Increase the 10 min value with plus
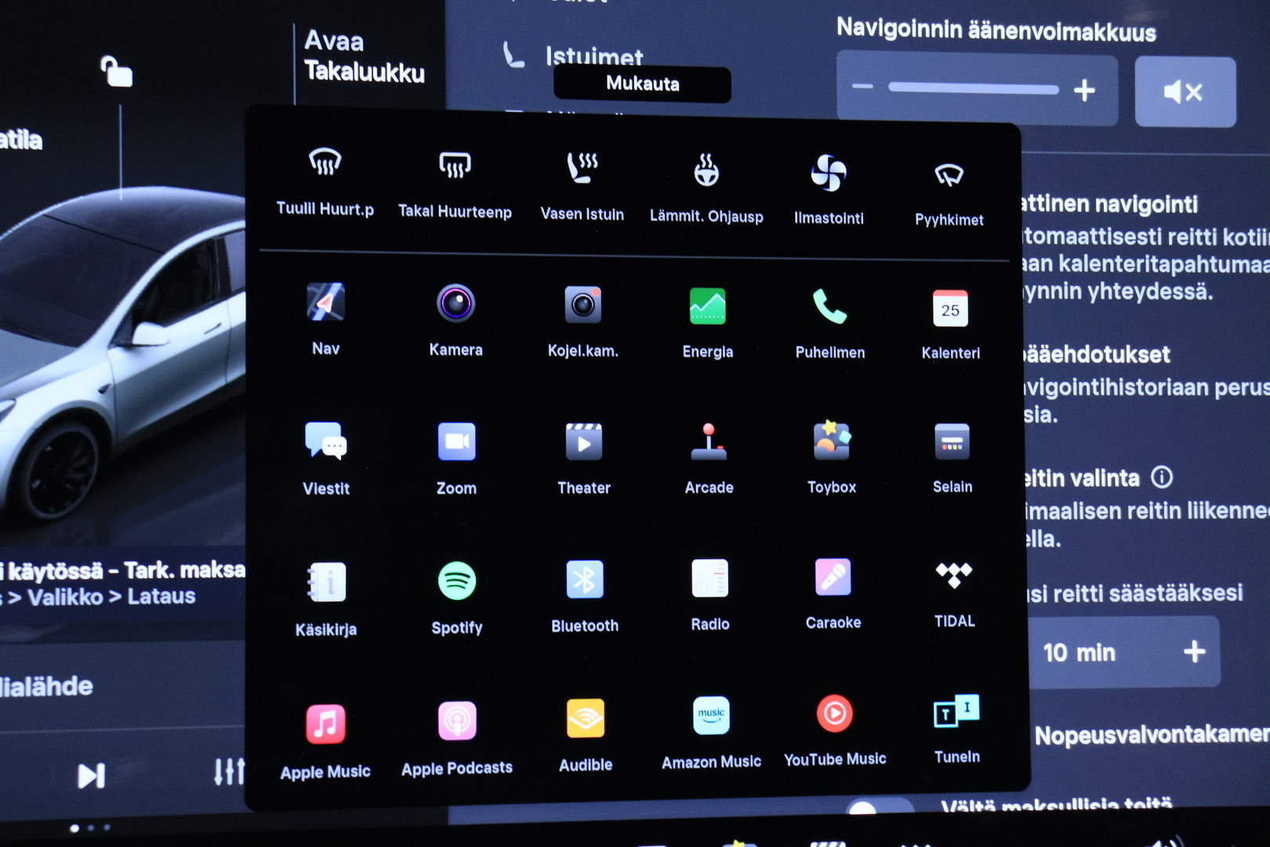Viewport: 1270px width, 847px height. click(x=1194, y=651)
